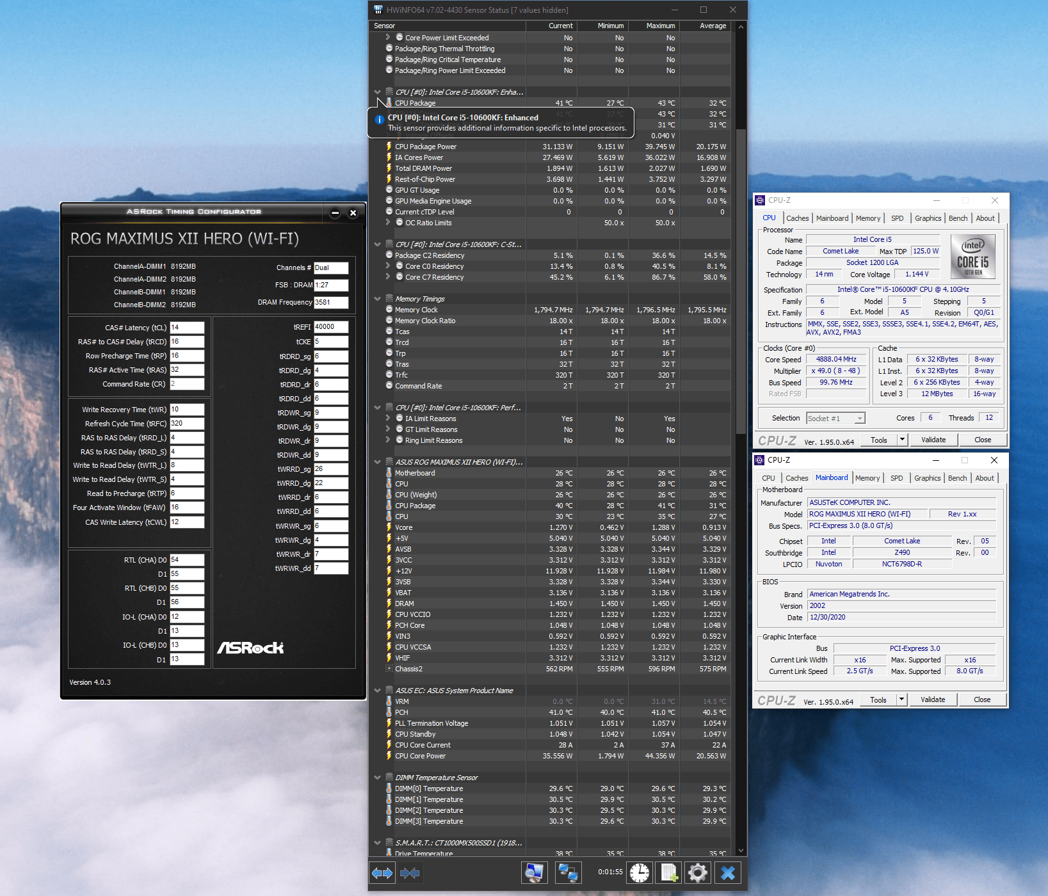Click Tools button in the top CPU-Z window
This screenshot has height=896, width=1048.
click(x=878, y=440)
